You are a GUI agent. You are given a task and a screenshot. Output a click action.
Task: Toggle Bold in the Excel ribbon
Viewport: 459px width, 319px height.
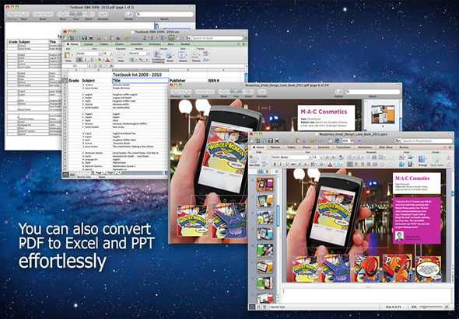tap(79, 60)
